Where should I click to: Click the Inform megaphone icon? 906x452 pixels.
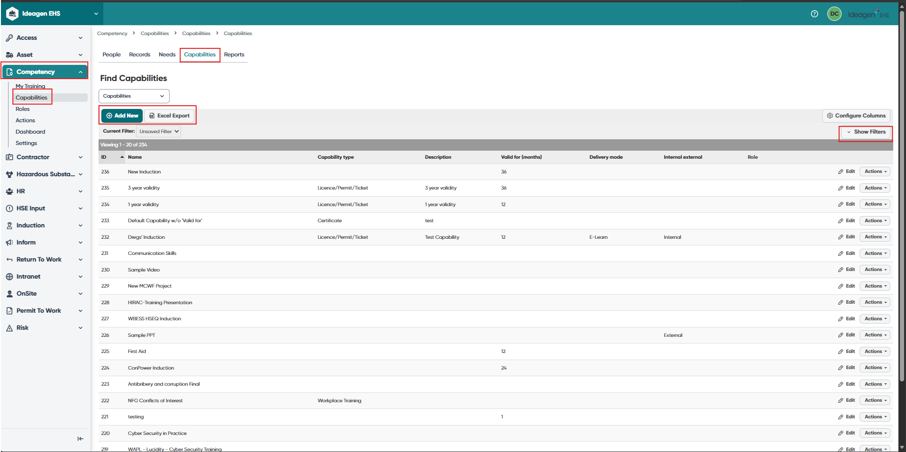[x=9, y=243]
